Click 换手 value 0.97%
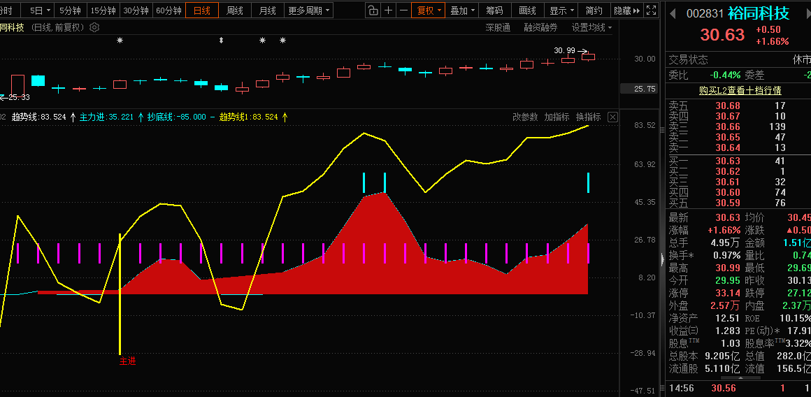This screenshot has height=397, width=811. tap(726, 255)
